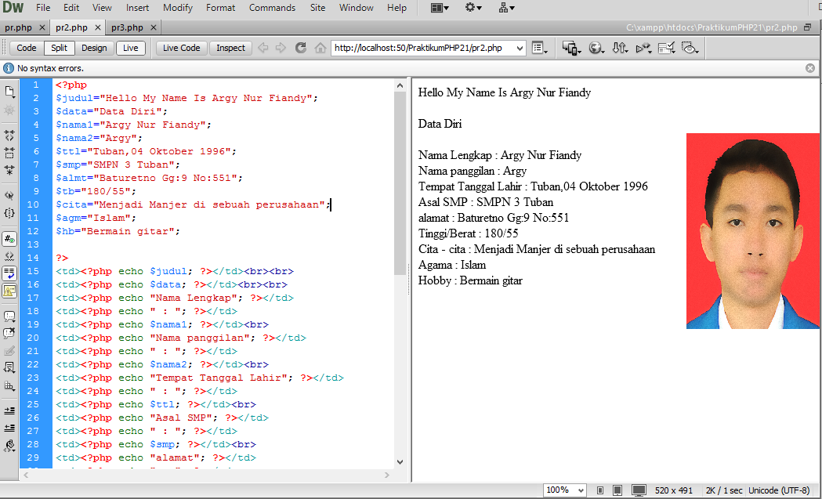Click the portrait photo in live preview
The height and width of the screenshot is (499, 822).
coord(753,230)
